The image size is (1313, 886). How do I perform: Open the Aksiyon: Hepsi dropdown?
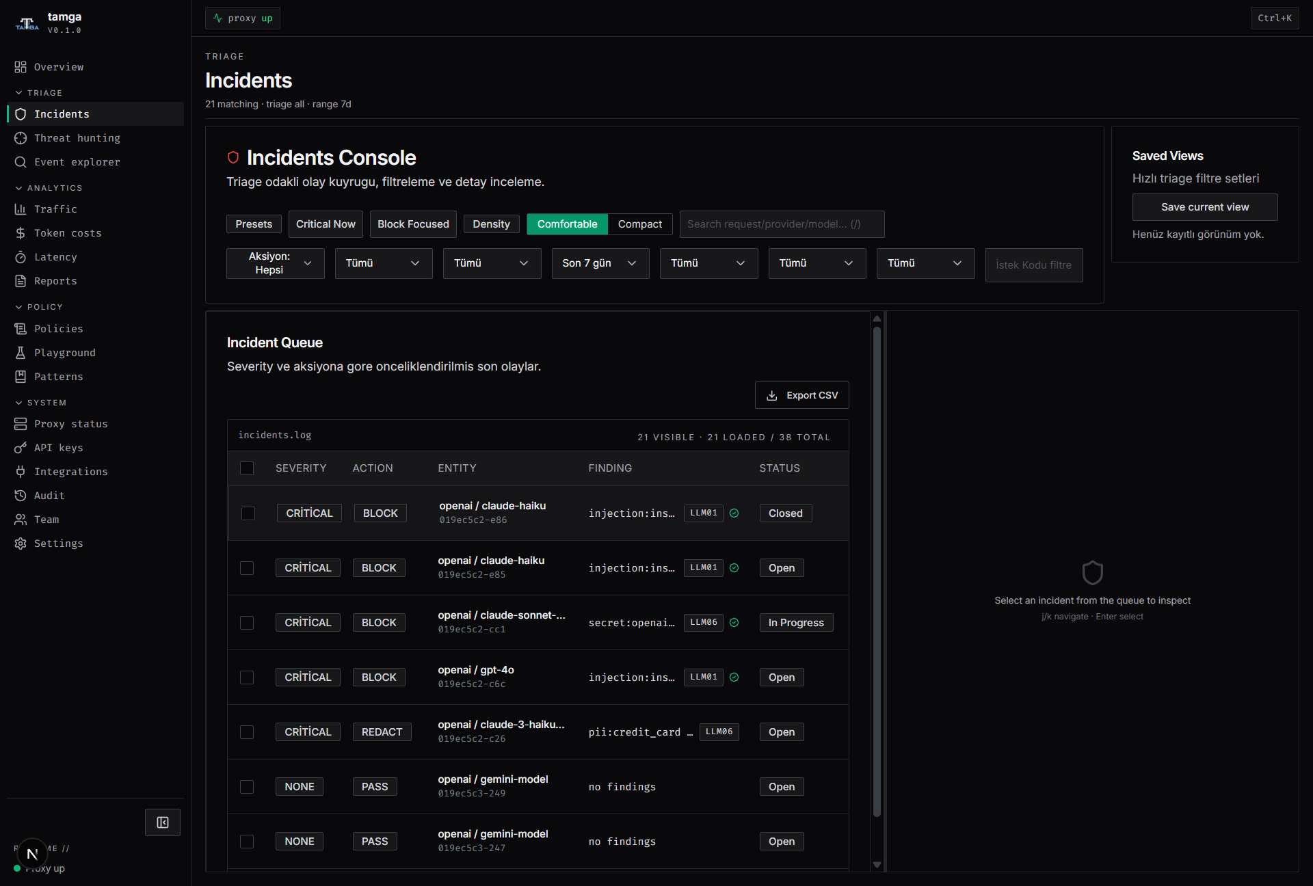pyautogui.click(x=276, y=263)
